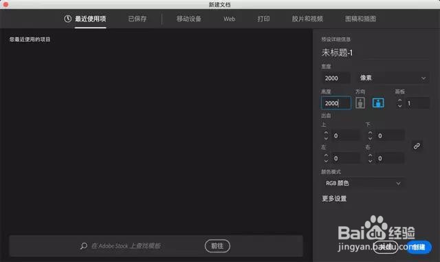Open the 图稿和插图 tab
The image size is (440, 262).
pos(360,19)
